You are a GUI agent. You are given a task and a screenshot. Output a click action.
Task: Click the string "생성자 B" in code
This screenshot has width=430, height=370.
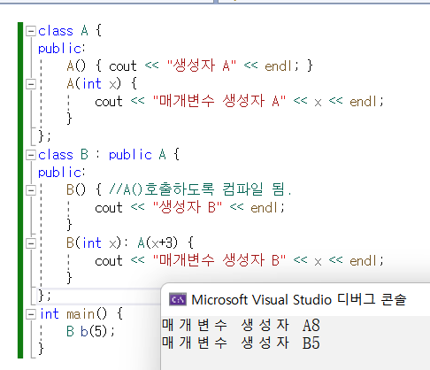(188, 207)
